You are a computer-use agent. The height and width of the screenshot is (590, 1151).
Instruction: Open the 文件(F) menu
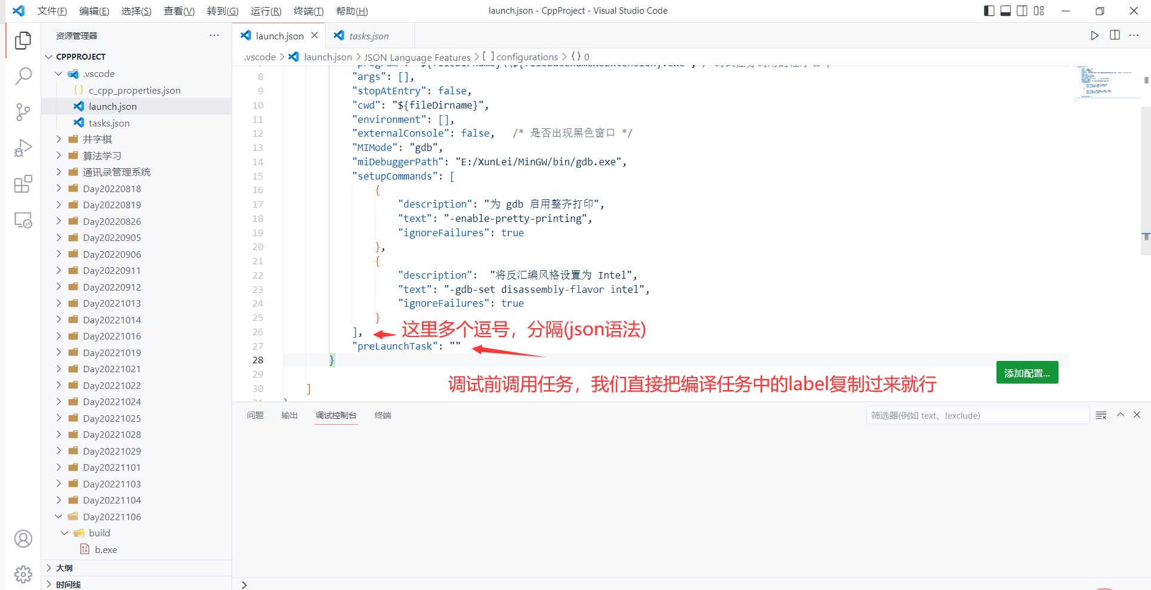pos(52,11)
